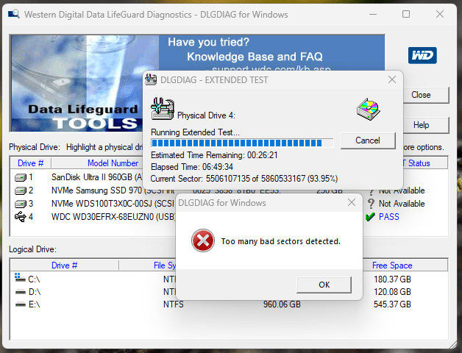Click the Knowledge Base and FAQ banner
The width and height of the screenshot is (462, 353).
[x=255, y=57]
